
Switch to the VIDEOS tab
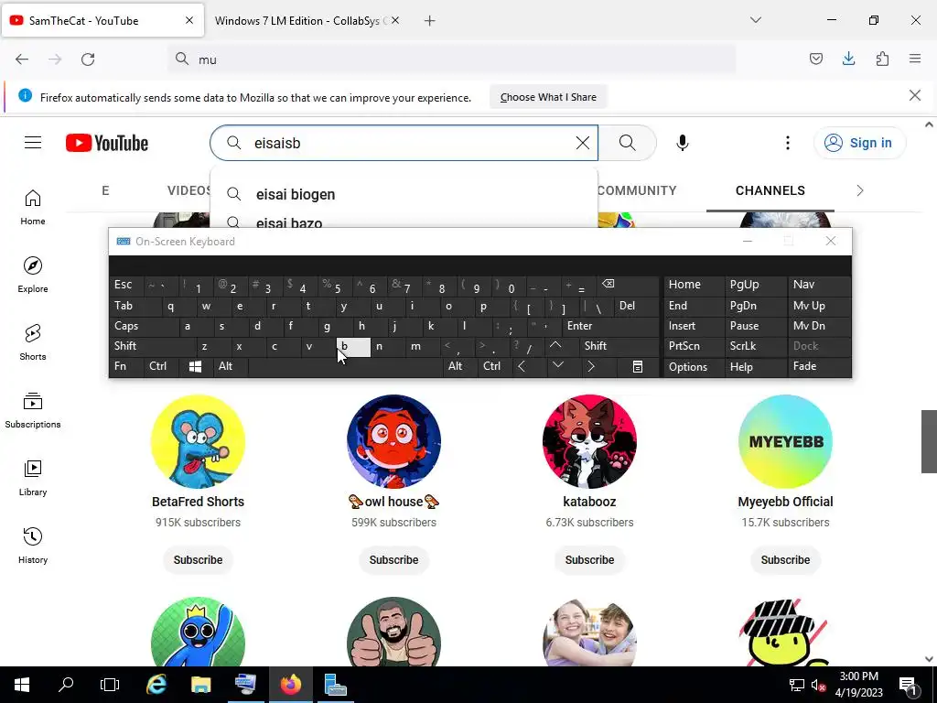[x=188, y=190]
